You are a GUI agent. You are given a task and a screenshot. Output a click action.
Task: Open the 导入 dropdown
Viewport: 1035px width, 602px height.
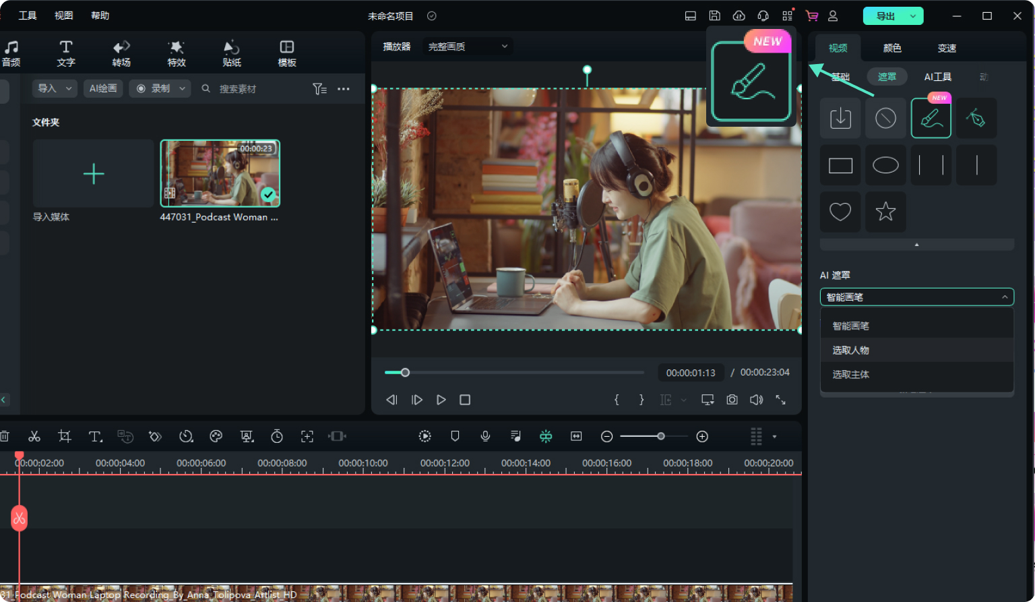55,88
